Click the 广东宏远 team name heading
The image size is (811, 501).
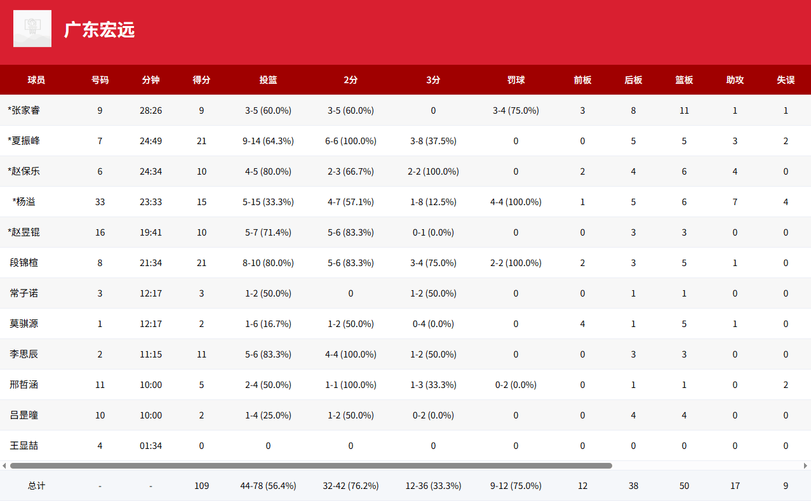pyautogui.click(x=99, y=30)
